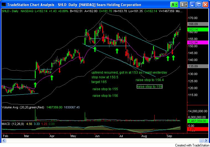
Task: Click the '+0.89%' percent change value
Action: pos(63,11)
